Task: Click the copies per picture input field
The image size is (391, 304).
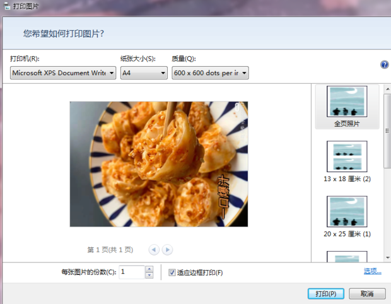Action: [132, 272]
